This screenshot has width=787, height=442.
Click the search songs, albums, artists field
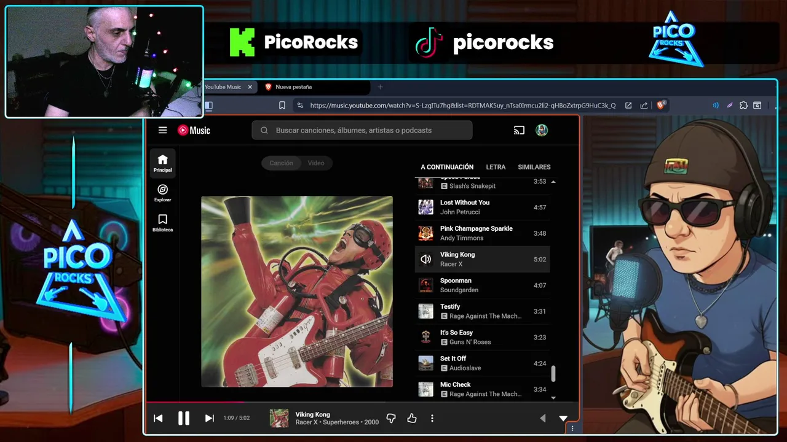pyautogui.click(x=362, y=130)
